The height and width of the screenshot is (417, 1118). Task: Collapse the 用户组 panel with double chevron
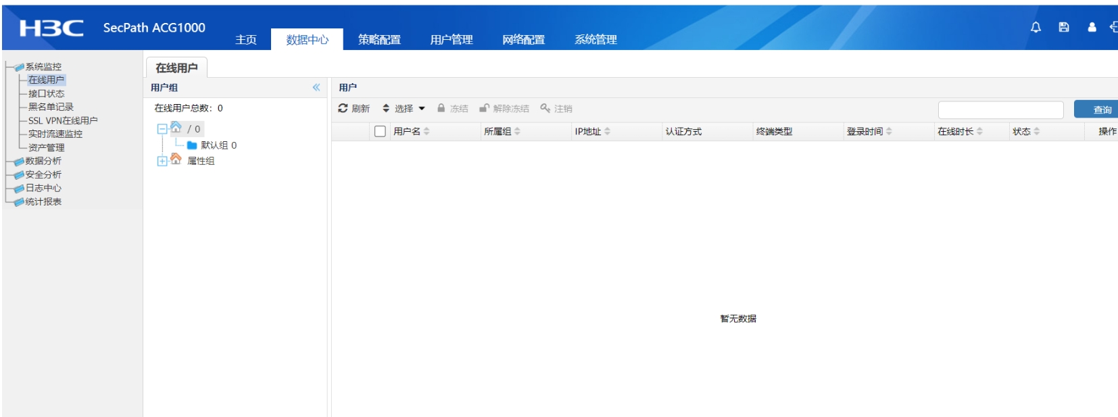tap(316, 87)
